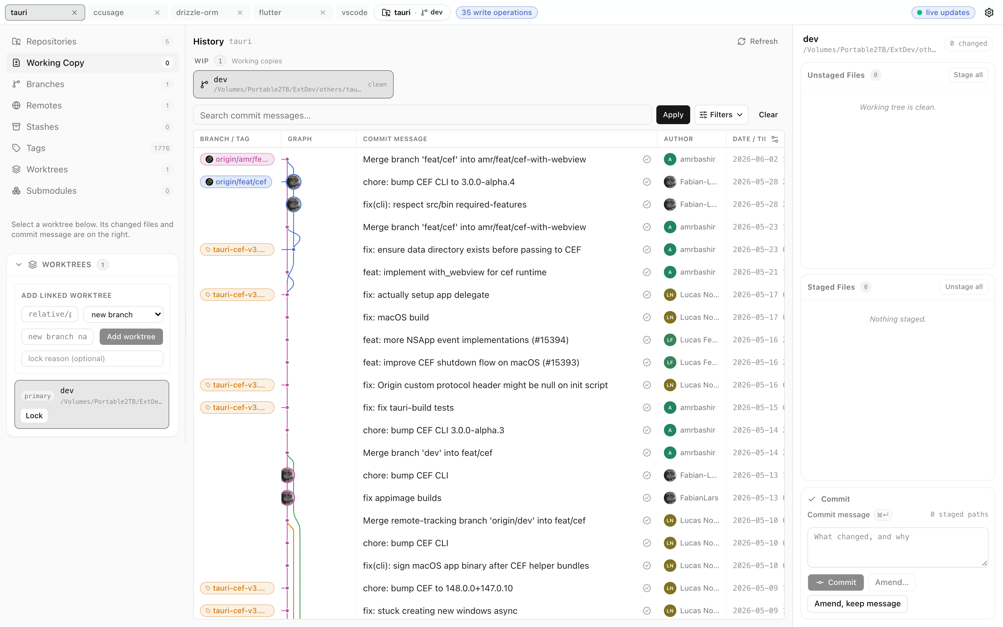This screenshot has width=1003, height=627.
Task: Click the Lock button on dev worktree
Action: pyautogui.click(x=34, y=415)
